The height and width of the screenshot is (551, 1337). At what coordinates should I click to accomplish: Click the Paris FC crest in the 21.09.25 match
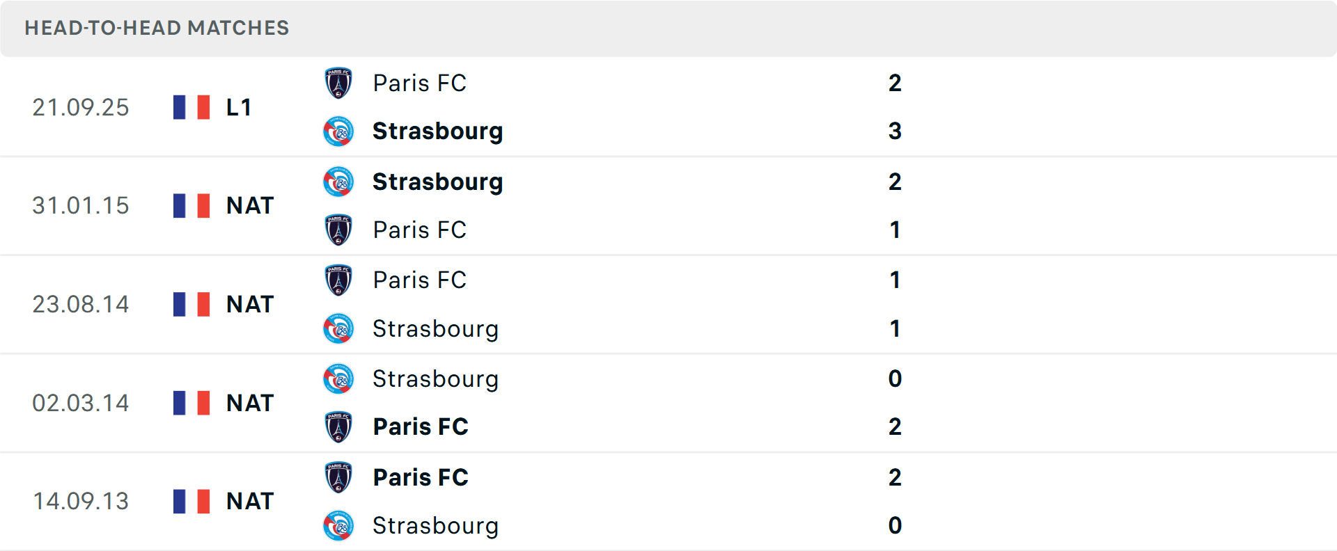tap(338, 81)
